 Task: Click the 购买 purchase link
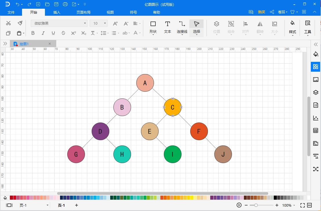[262, 12]
